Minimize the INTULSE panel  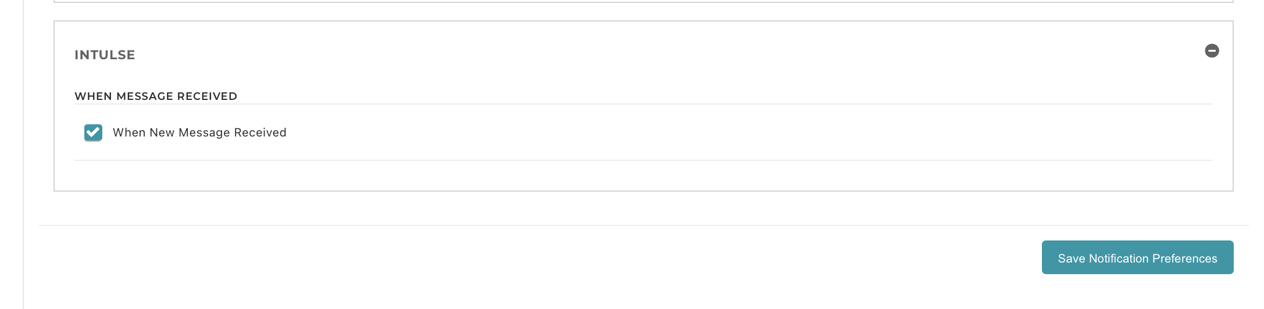tap(1212, 51)
